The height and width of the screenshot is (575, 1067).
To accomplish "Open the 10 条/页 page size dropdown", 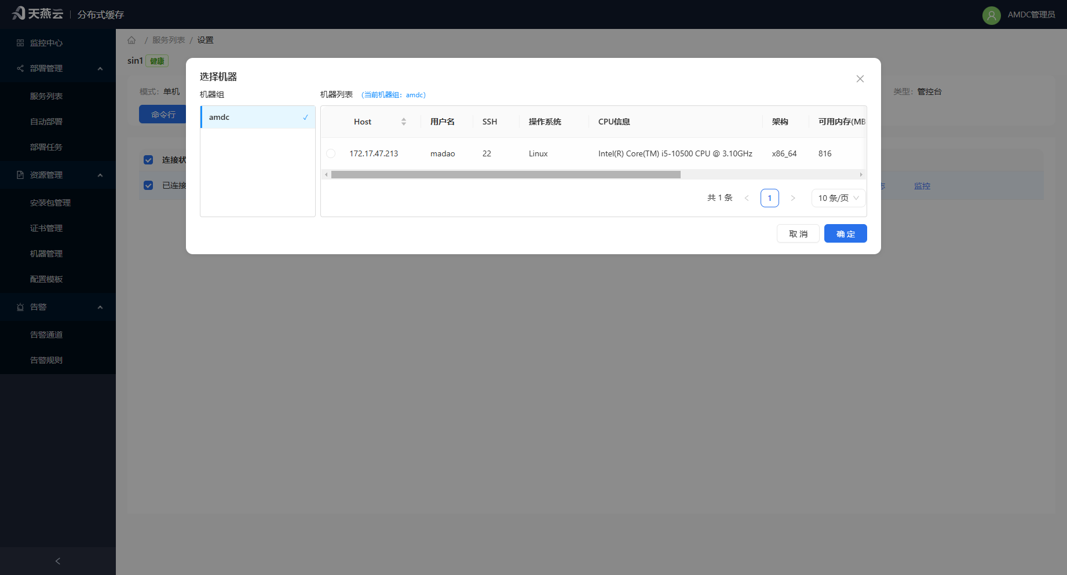I will pyautogui.click(x=839, y=198).
